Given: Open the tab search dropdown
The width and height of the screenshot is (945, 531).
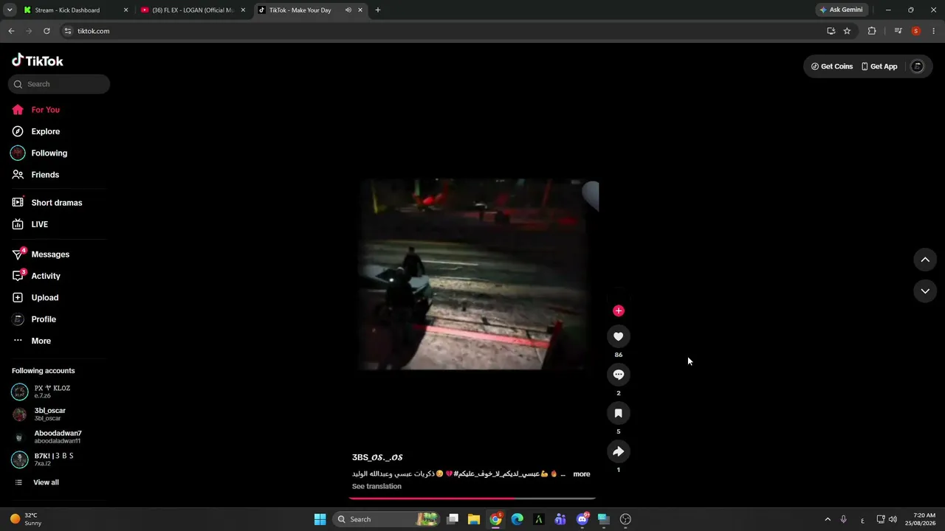Looking at the screenshot, I should point(10,10).
